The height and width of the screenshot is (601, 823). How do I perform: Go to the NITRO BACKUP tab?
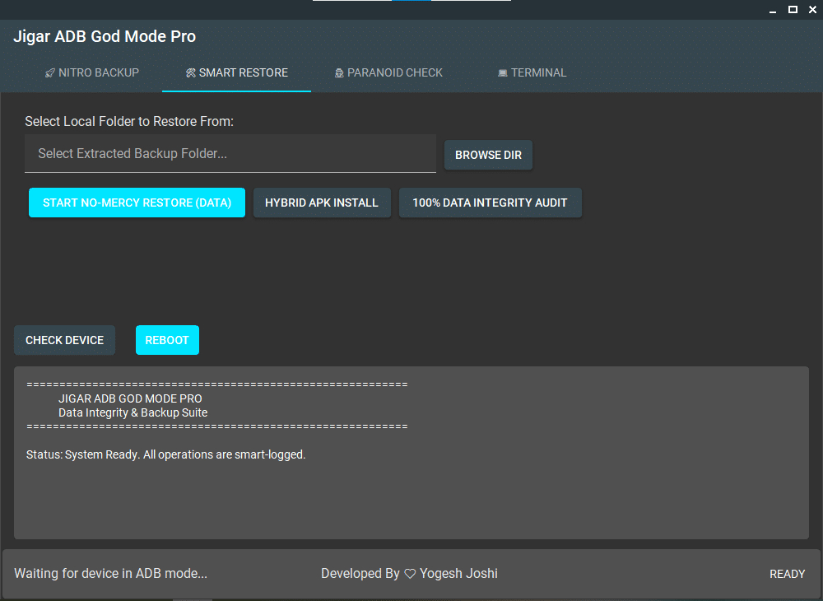click(x=92, y=72)
